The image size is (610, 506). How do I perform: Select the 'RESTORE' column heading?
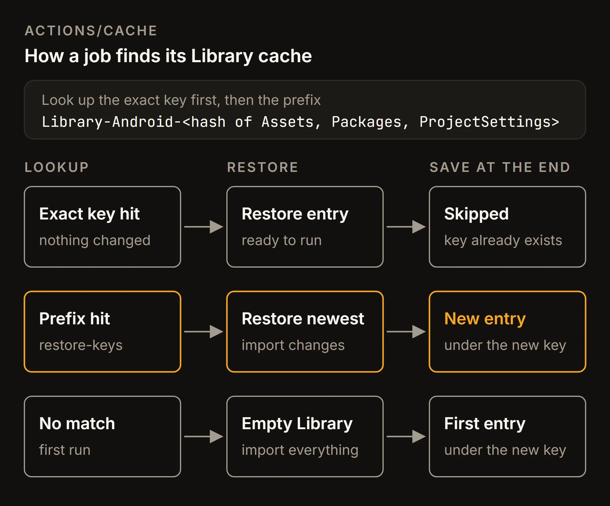click(263, 167)
